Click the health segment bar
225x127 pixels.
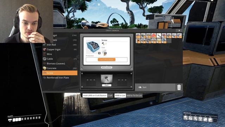click(26, 119)
